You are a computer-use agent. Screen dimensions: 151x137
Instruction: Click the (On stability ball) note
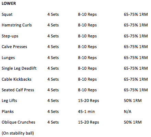(18, 133)
